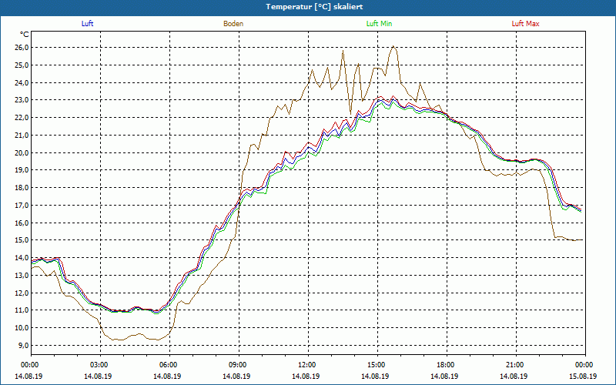Click the '23,0' y-axis value

pos(22,100)
